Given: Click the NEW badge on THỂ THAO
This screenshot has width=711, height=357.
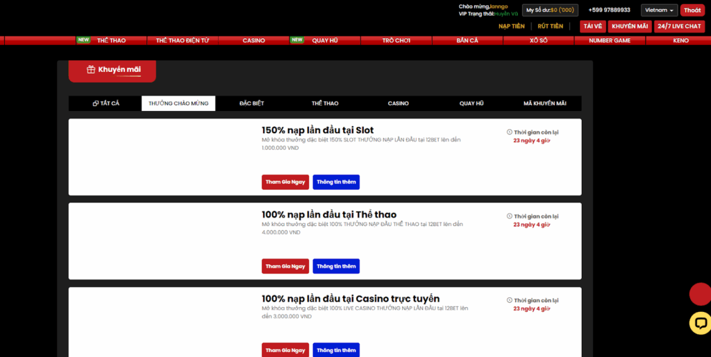Looking at the screenshot, I should pos(83,40).
